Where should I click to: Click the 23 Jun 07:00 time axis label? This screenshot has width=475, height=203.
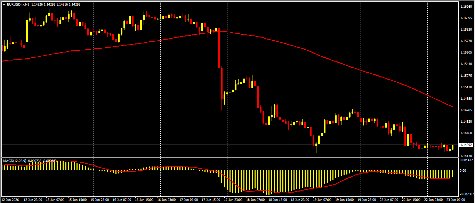456,200
